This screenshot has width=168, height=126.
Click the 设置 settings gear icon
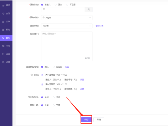pyautogui.click(x=3, y=62)
